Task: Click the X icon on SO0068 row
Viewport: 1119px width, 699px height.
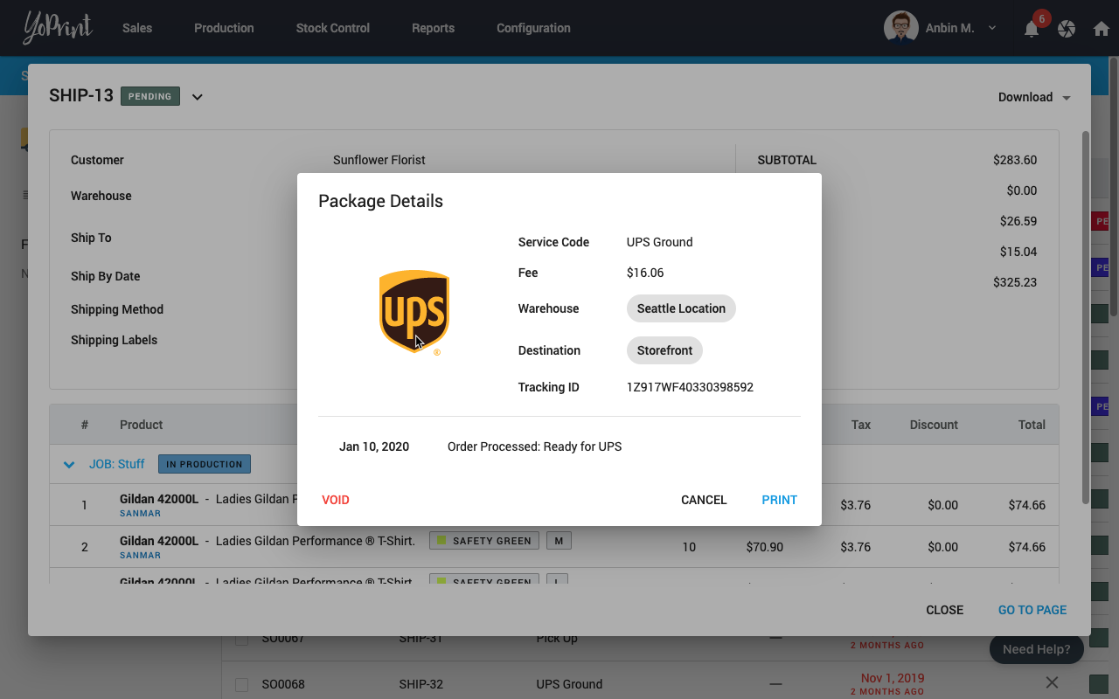Action: coord(1052,682)
